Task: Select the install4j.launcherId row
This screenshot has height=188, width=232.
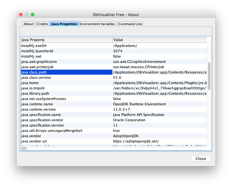Action: 66,51
